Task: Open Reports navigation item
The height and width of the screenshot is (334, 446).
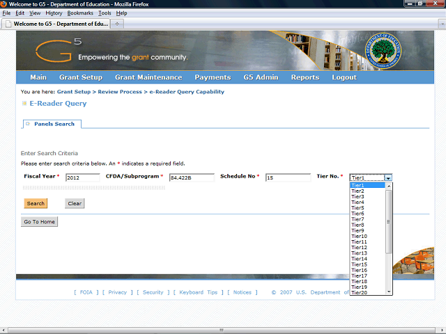Action: tap(305, 77)
